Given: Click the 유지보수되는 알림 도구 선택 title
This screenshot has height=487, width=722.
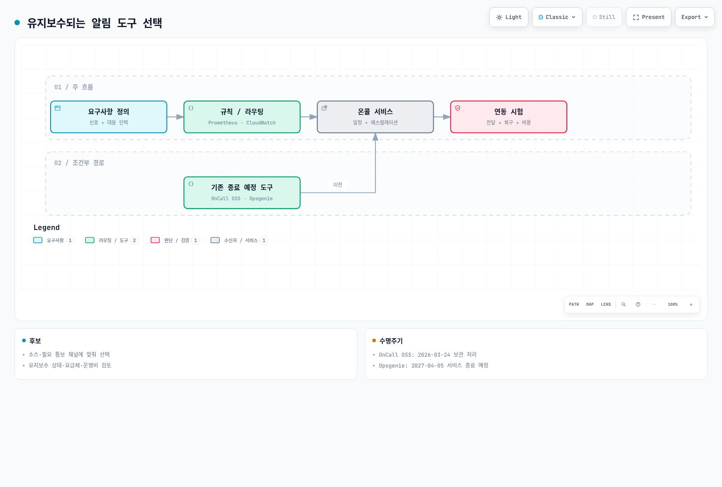Looking at the screenshot, I should point(95,23).
